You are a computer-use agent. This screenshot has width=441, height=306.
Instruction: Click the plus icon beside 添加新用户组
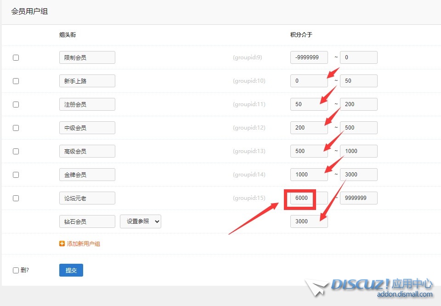(62, 244)
